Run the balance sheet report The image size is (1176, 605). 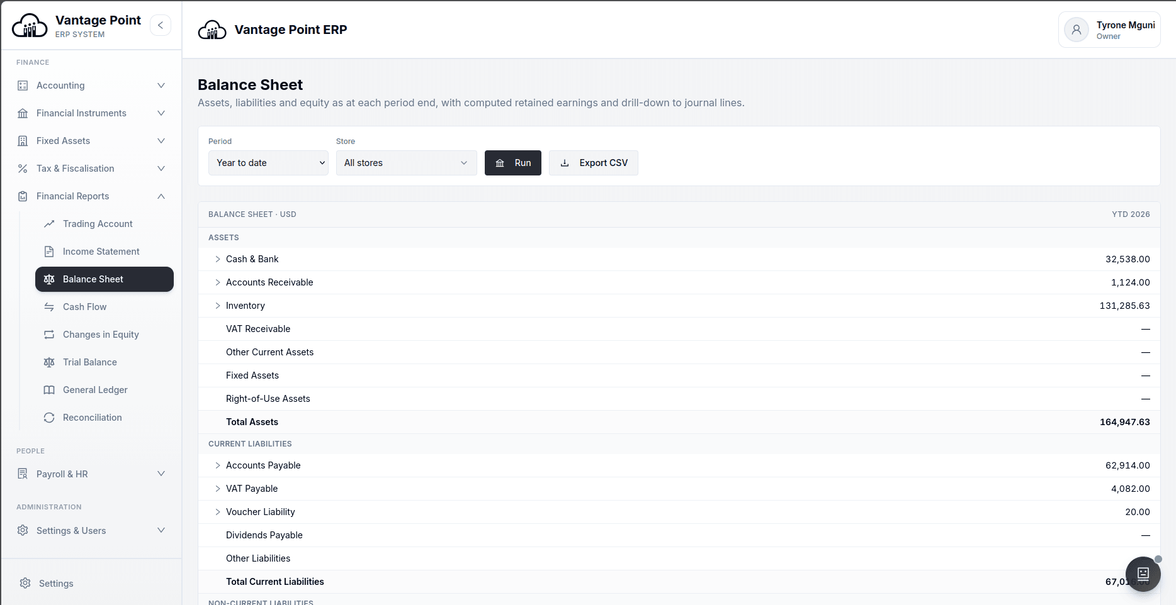[x=513, y=163]
